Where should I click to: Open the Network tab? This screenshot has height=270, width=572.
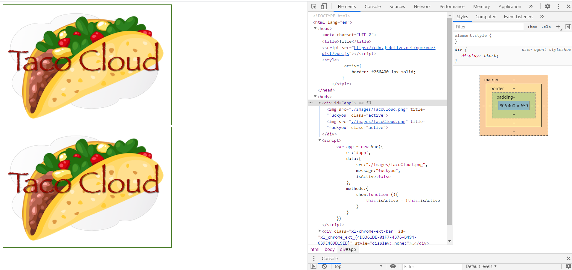pos(422,6)
